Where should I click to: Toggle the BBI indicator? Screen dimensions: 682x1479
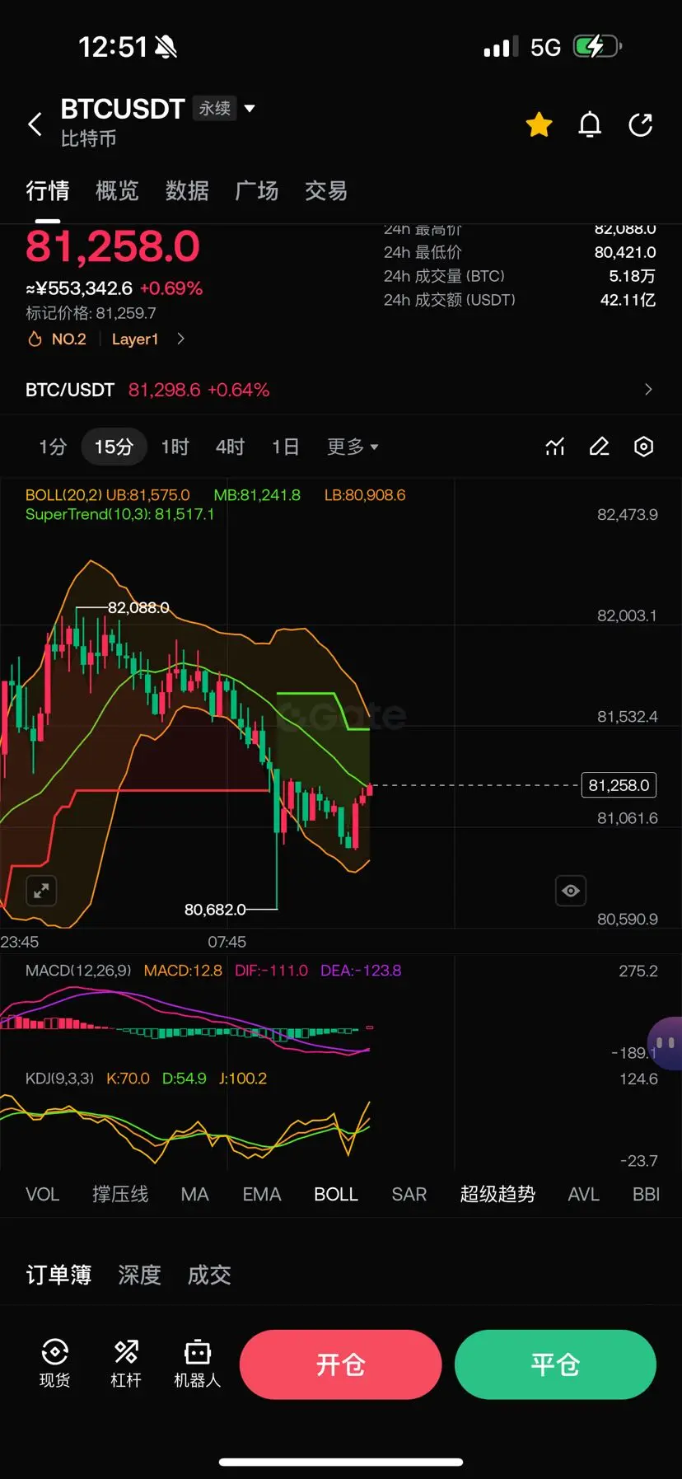coord(647,1194)
